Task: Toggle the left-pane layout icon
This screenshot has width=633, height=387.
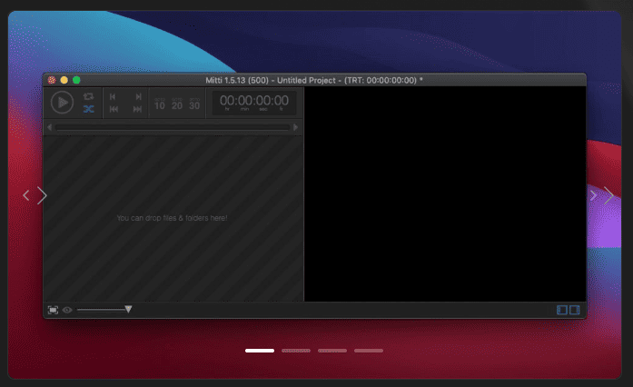Action: [562, 310]
